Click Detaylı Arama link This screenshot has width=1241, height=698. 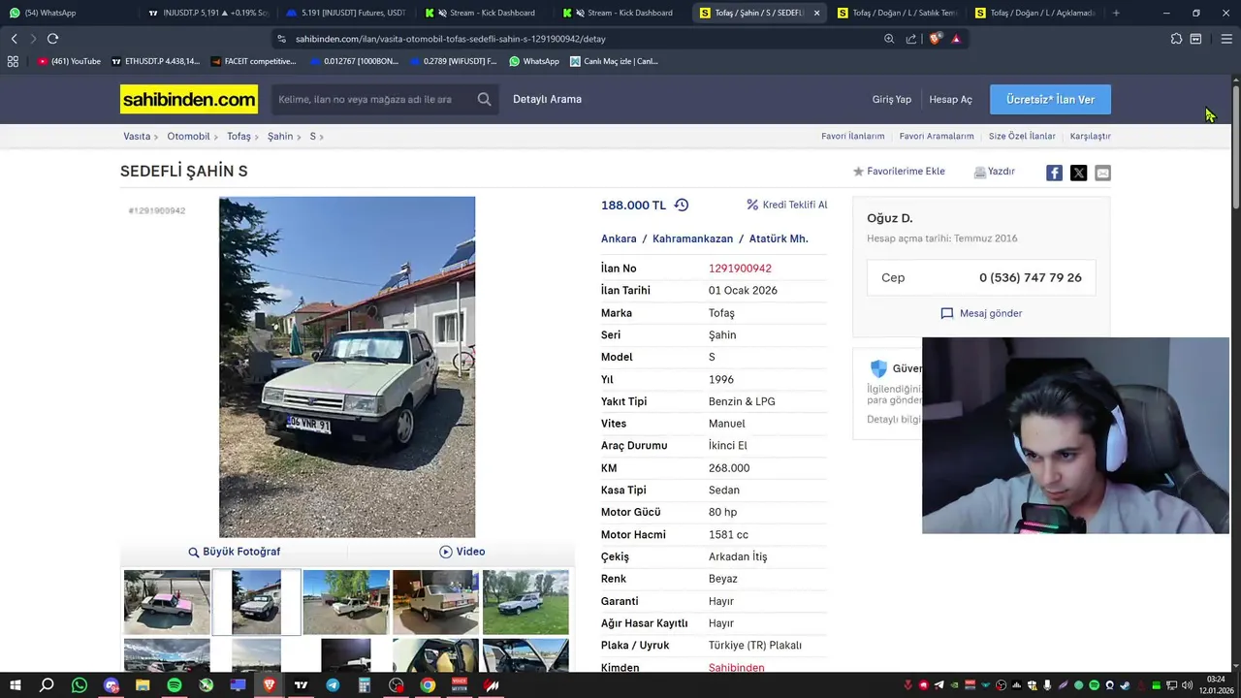click(x=547, y=99)
